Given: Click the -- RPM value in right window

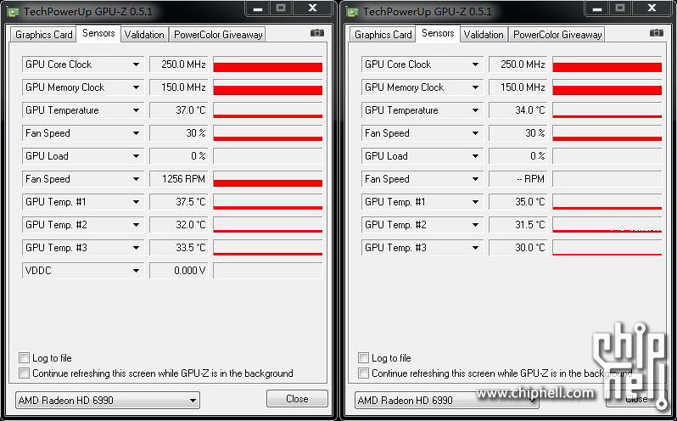Looking at the screenshot, I should tap(518, 179).
